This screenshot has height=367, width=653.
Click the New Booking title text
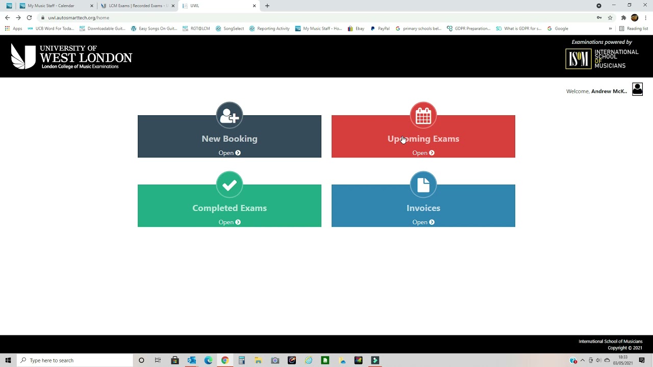tap(230, 139)
